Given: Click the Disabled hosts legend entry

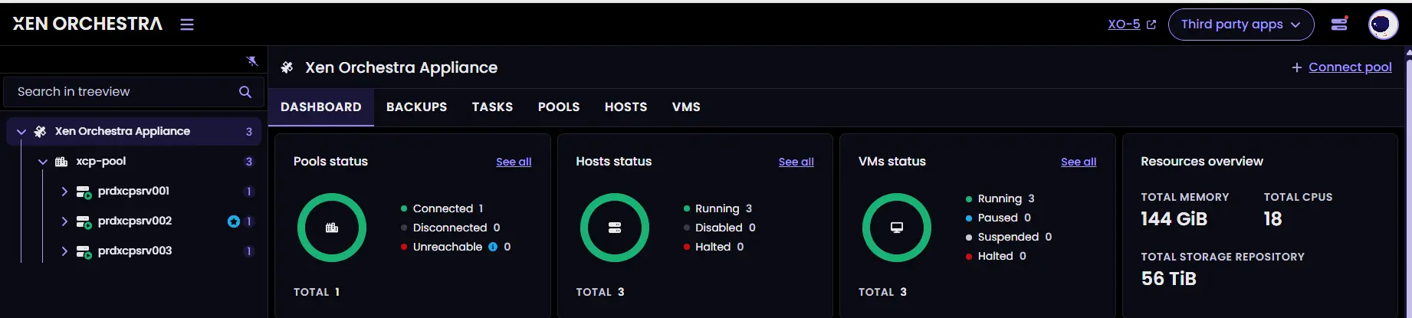Looking at the screenshot, I should click(719, 228).
